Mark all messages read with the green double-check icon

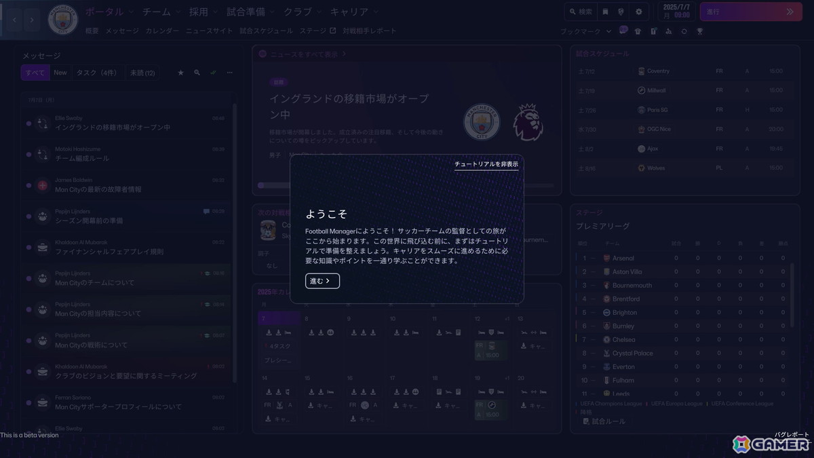pyautogui.click(x=213, y=73)
